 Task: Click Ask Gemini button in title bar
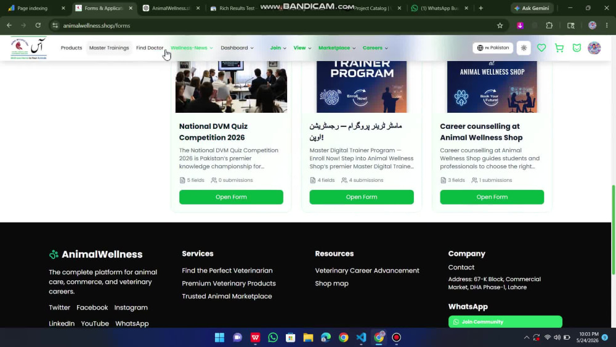pos(532,8)
